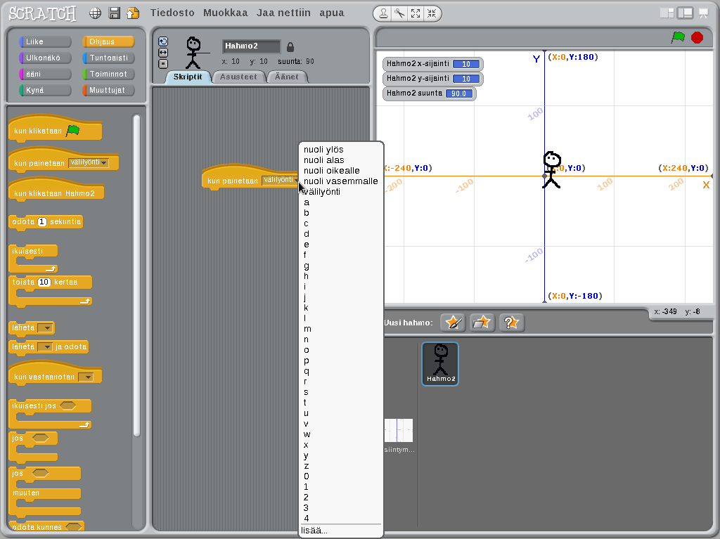Open the Liike block category
The height and width of the screenshot is (539, 720).
pos(45,41)
